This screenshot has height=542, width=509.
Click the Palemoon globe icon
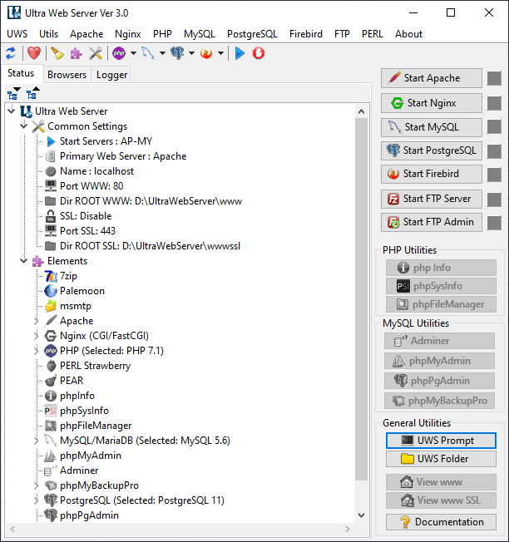[x=51, y=291]
